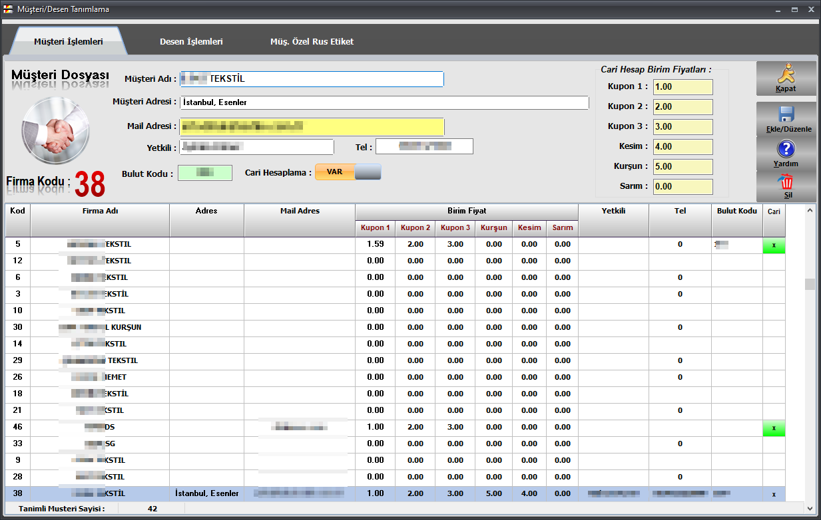This screenshot has width=821, height=520.
Task: Click the app icon in the title bar
Action: 7,9
